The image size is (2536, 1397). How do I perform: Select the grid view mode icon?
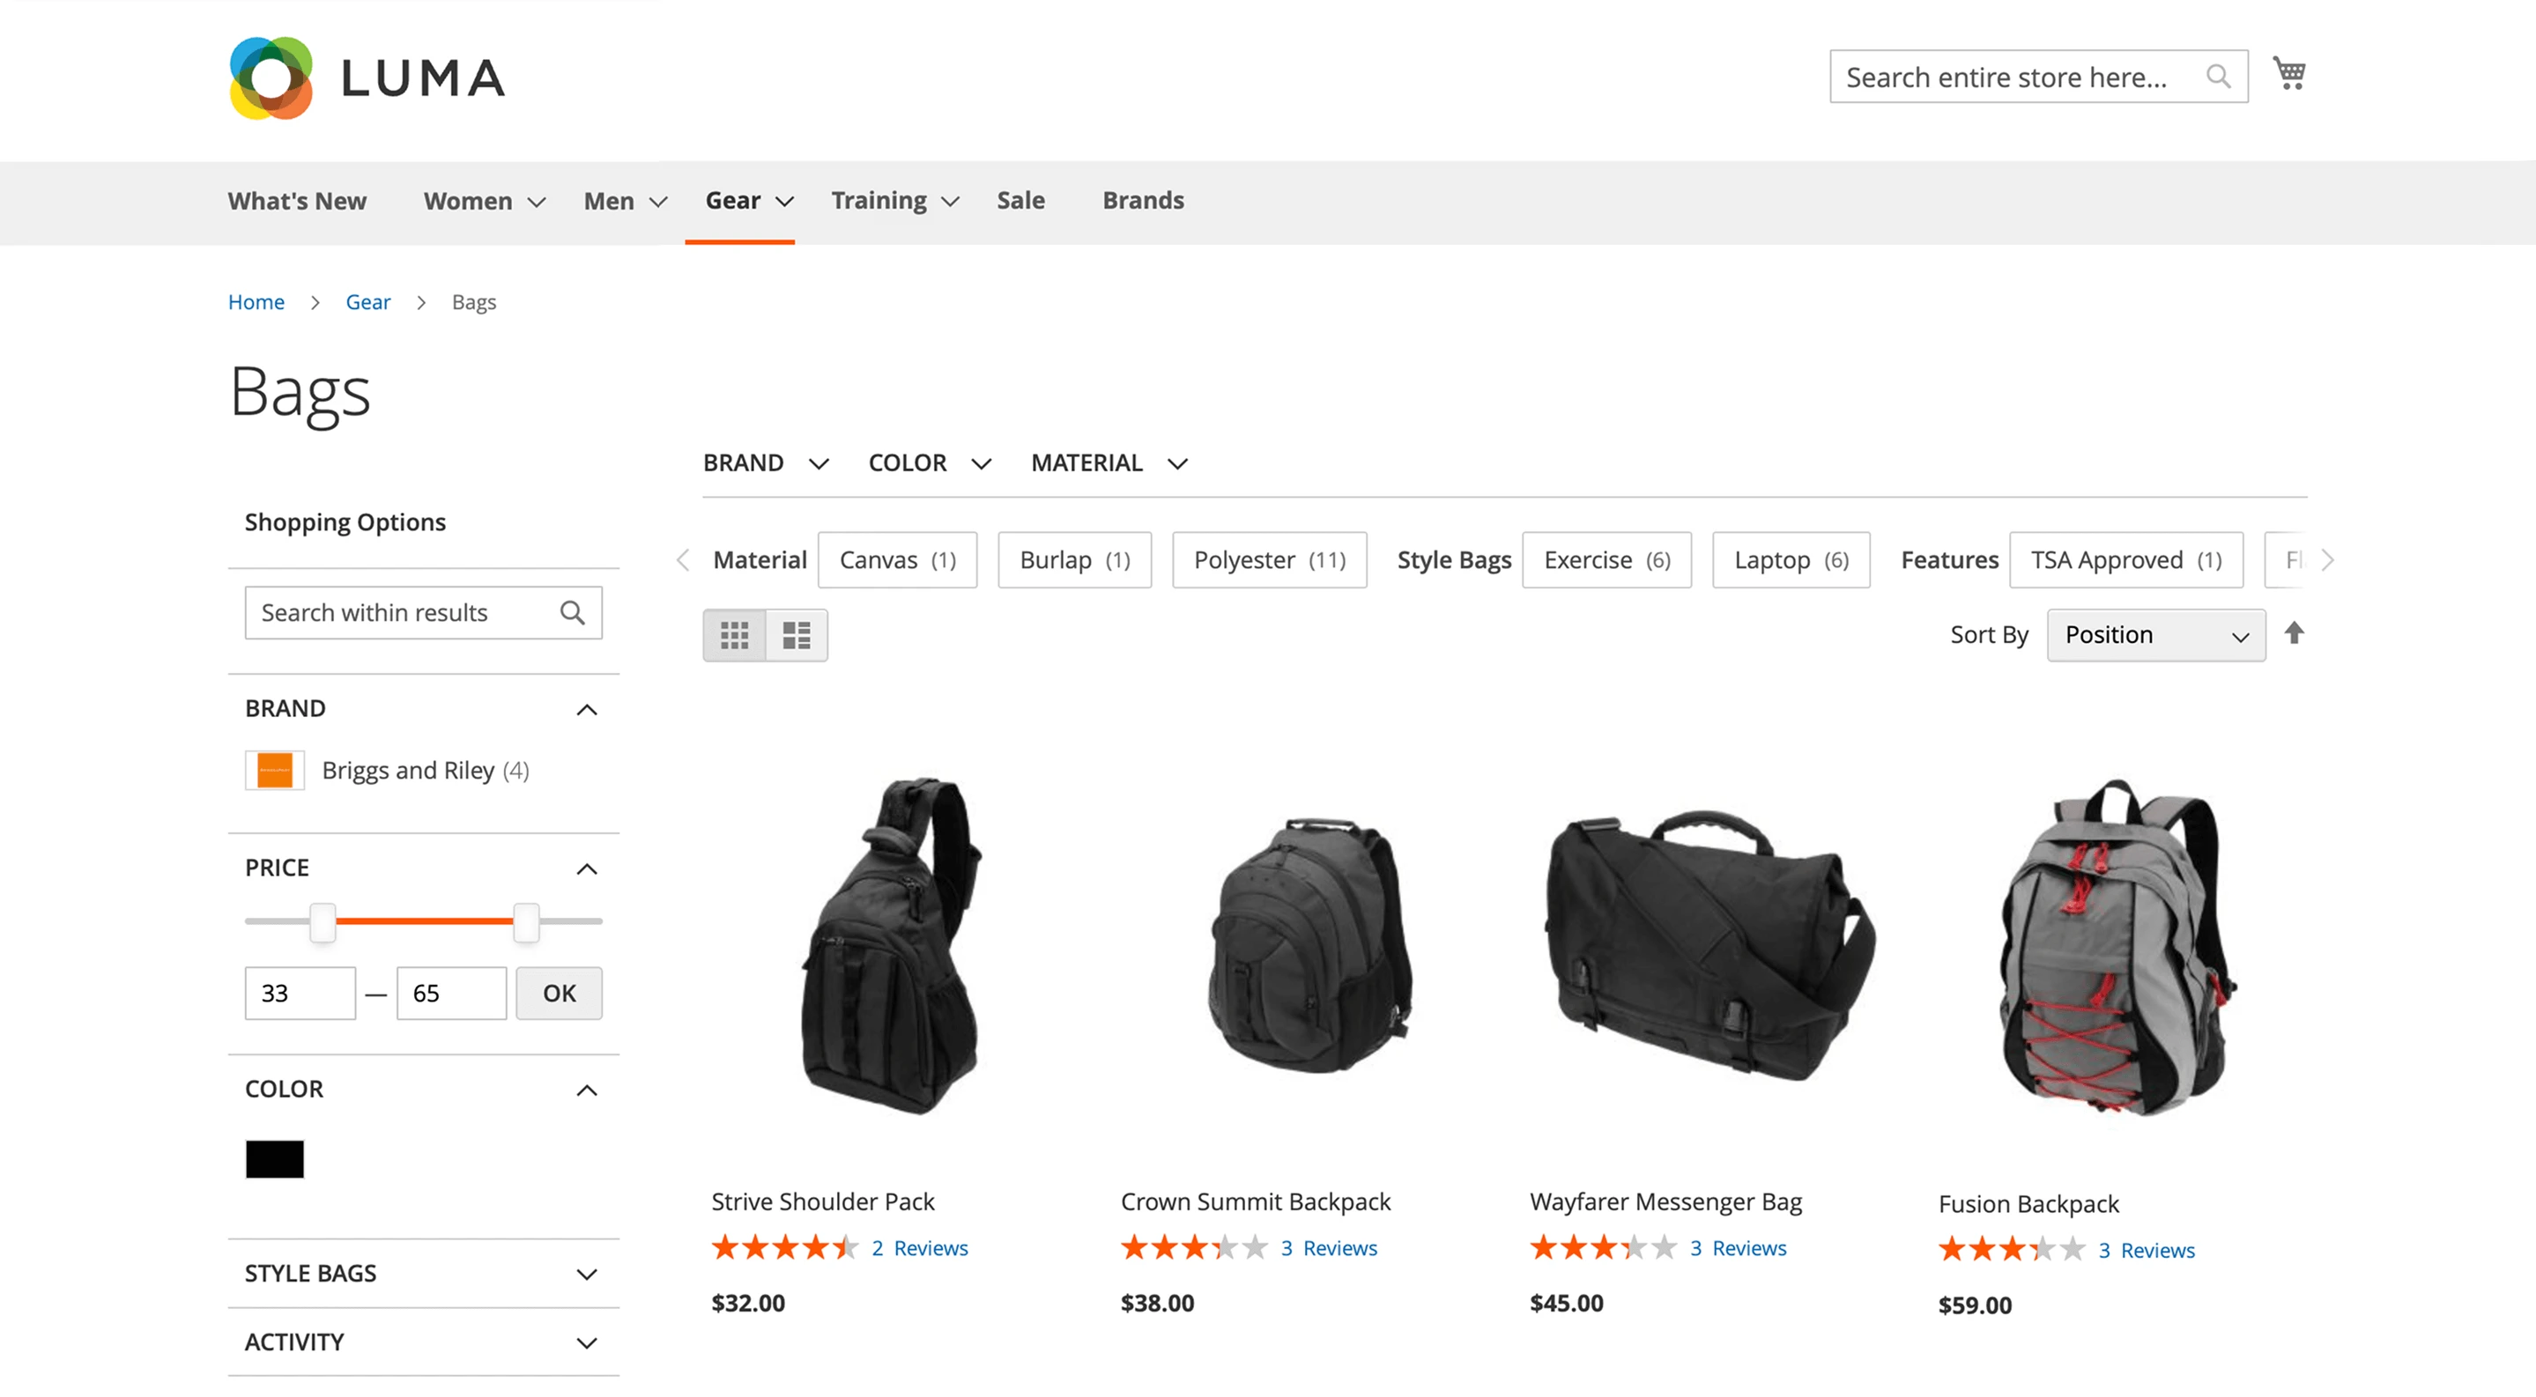(x=734, y=634)
